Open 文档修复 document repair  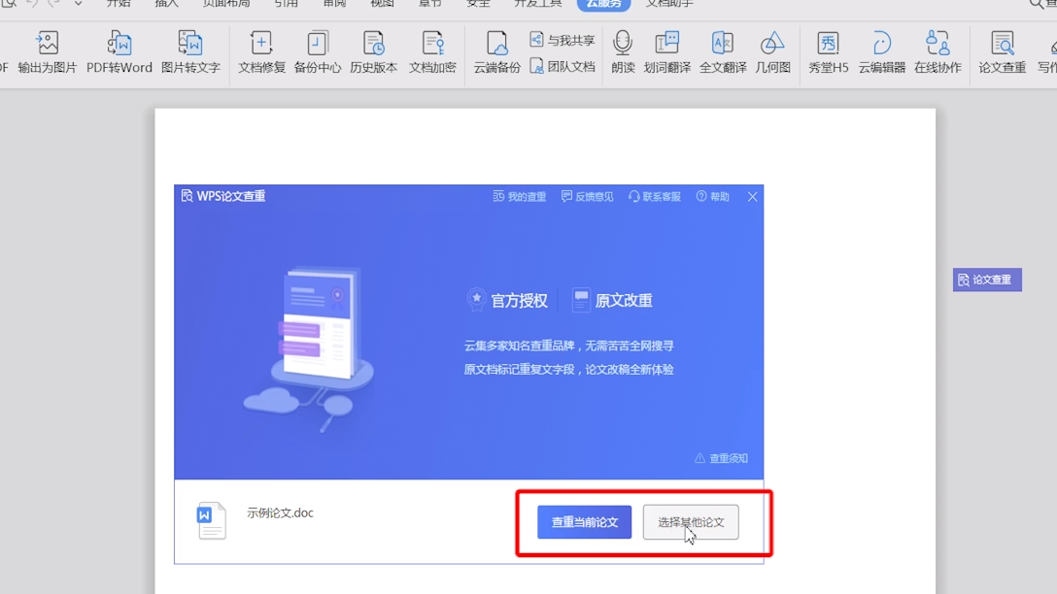tap(261, 51)
